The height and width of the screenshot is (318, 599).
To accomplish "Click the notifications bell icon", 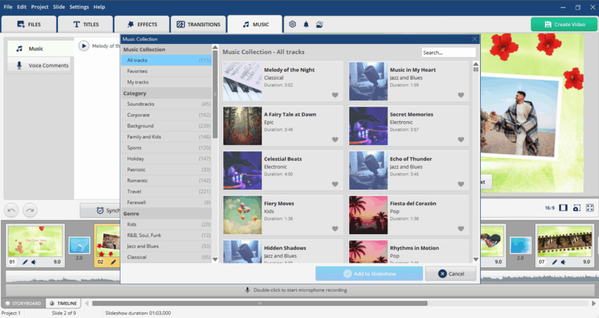I will [306, 25].
